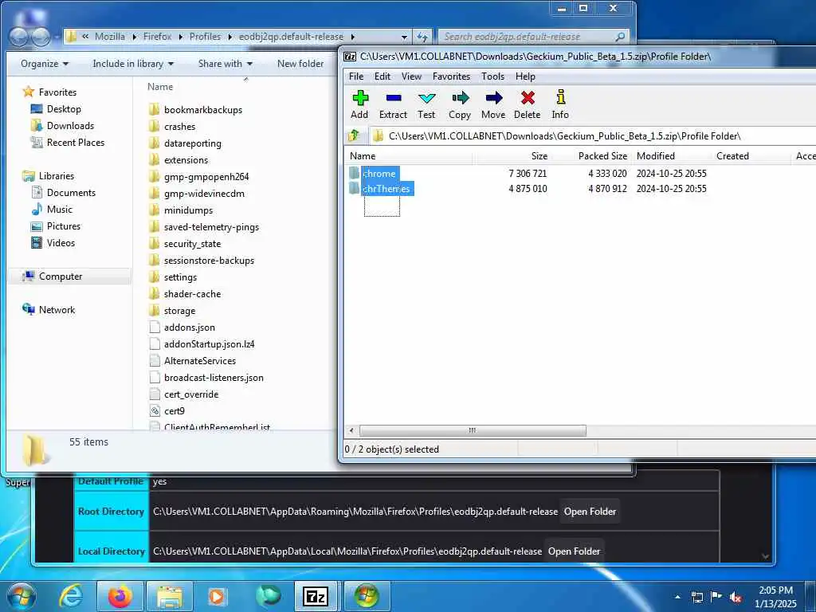Click Explorer refresh button

(422, 37)
